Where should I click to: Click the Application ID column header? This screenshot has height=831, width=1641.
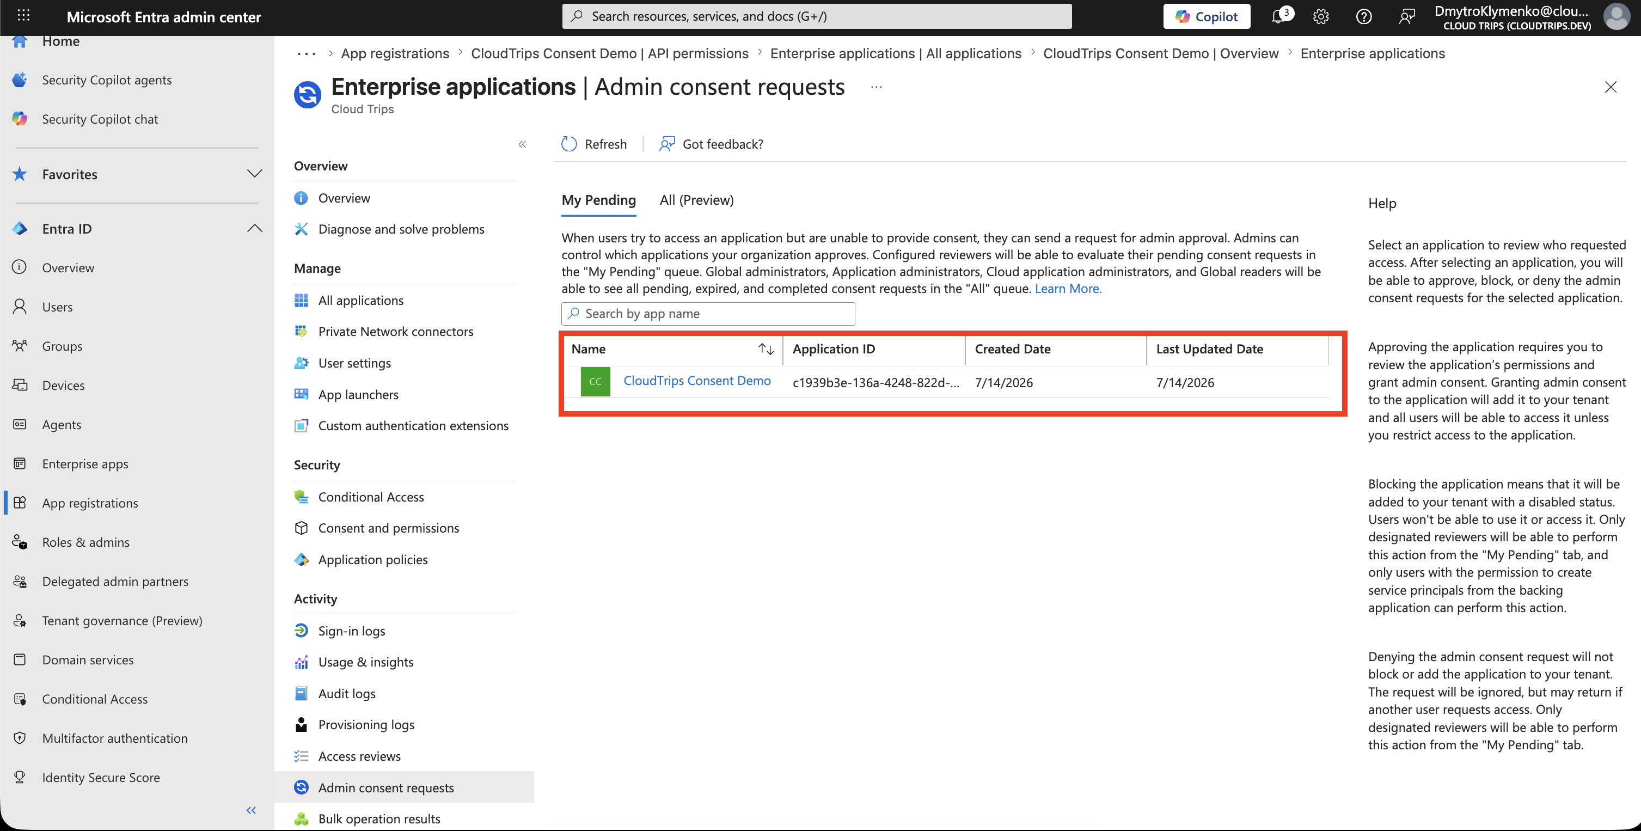(x=833, y=349)
